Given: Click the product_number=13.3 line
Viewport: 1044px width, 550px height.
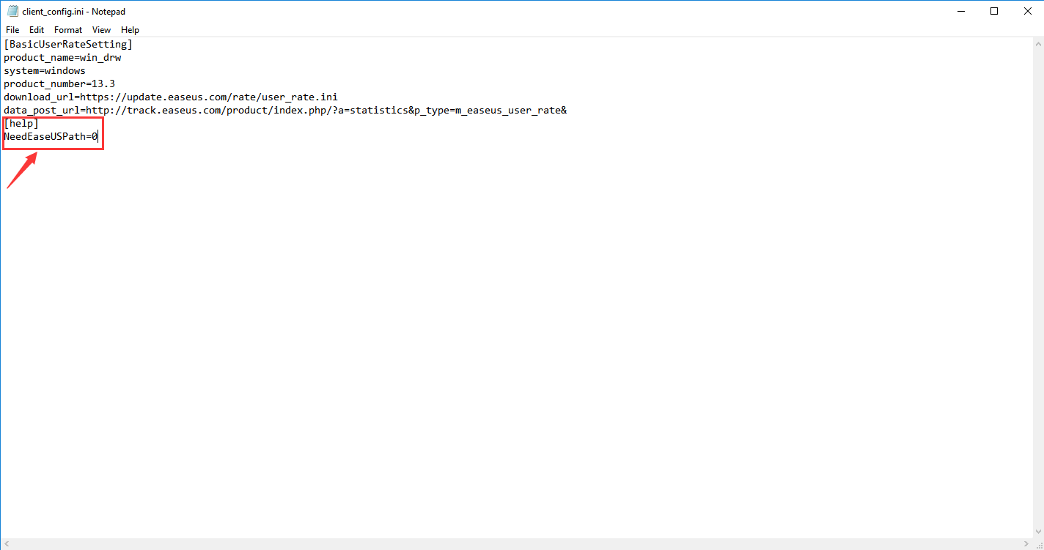Looking at the screenshot, I should tap(59, 83).
